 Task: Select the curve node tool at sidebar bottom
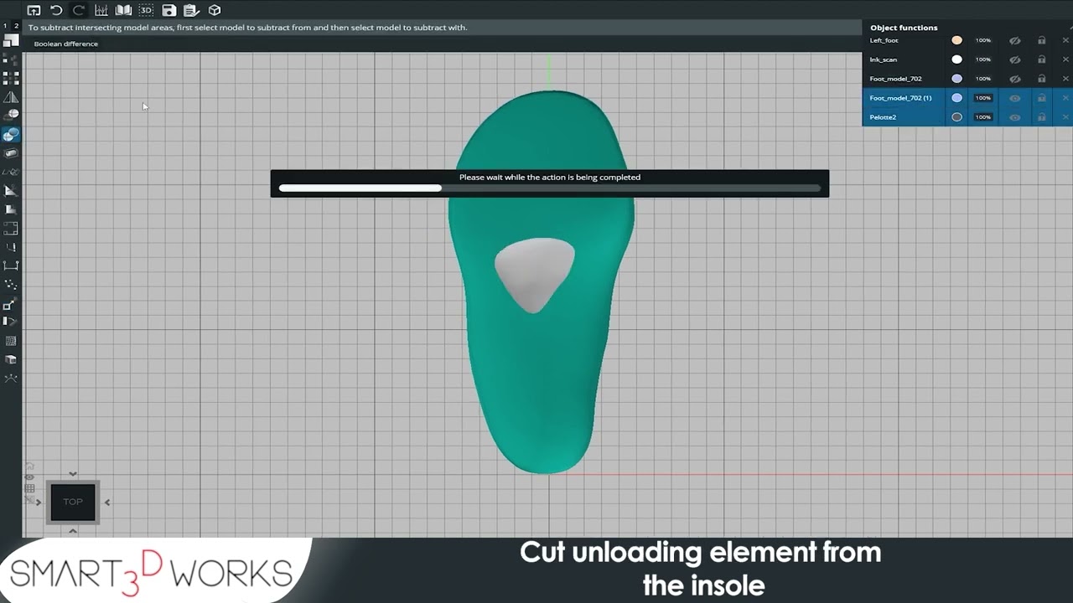pyautogui.click(x=11, y=379)
